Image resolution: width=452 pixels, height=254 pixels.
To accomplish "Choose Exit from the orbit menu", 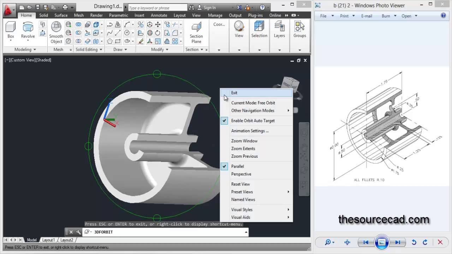I will [257, 93].
